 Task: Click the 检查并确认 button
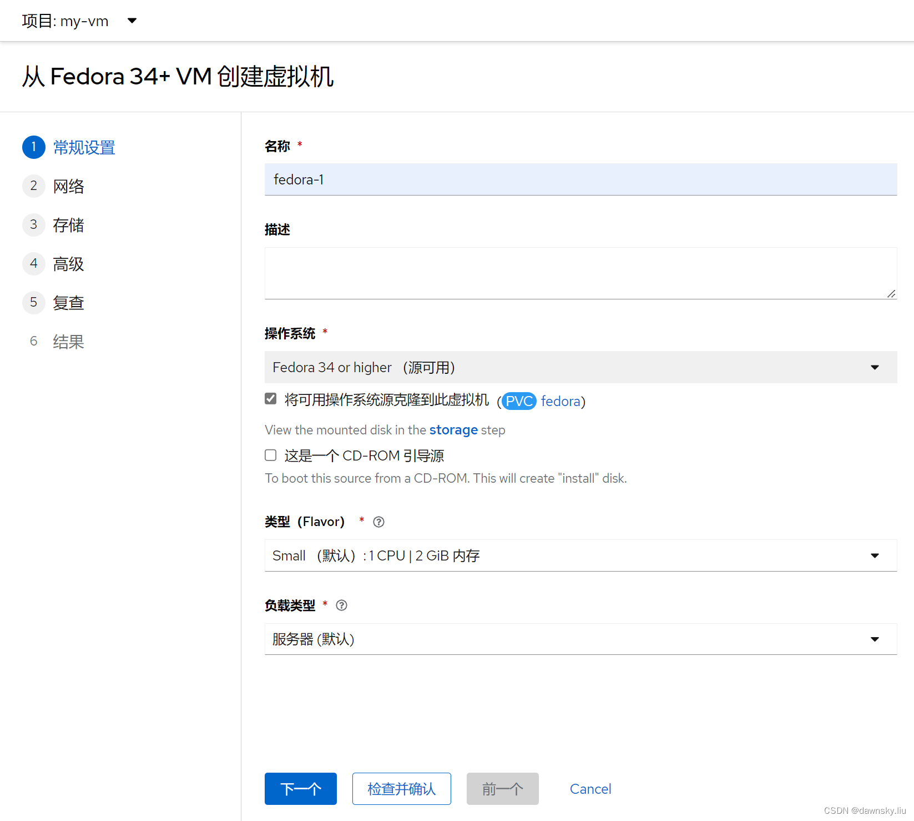pos(401,788)
